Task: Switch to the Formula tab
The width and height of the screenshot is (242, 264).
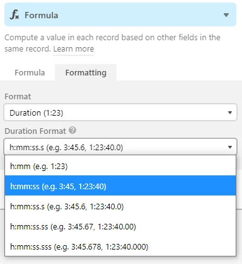Action: point(30,73)
